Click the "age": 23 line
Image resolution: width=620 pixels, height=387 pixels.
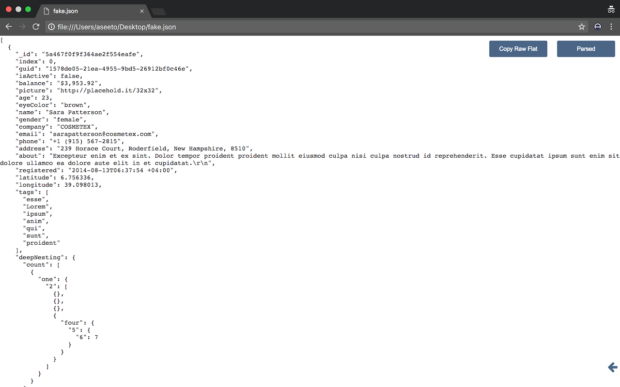(x=34, y=98)
